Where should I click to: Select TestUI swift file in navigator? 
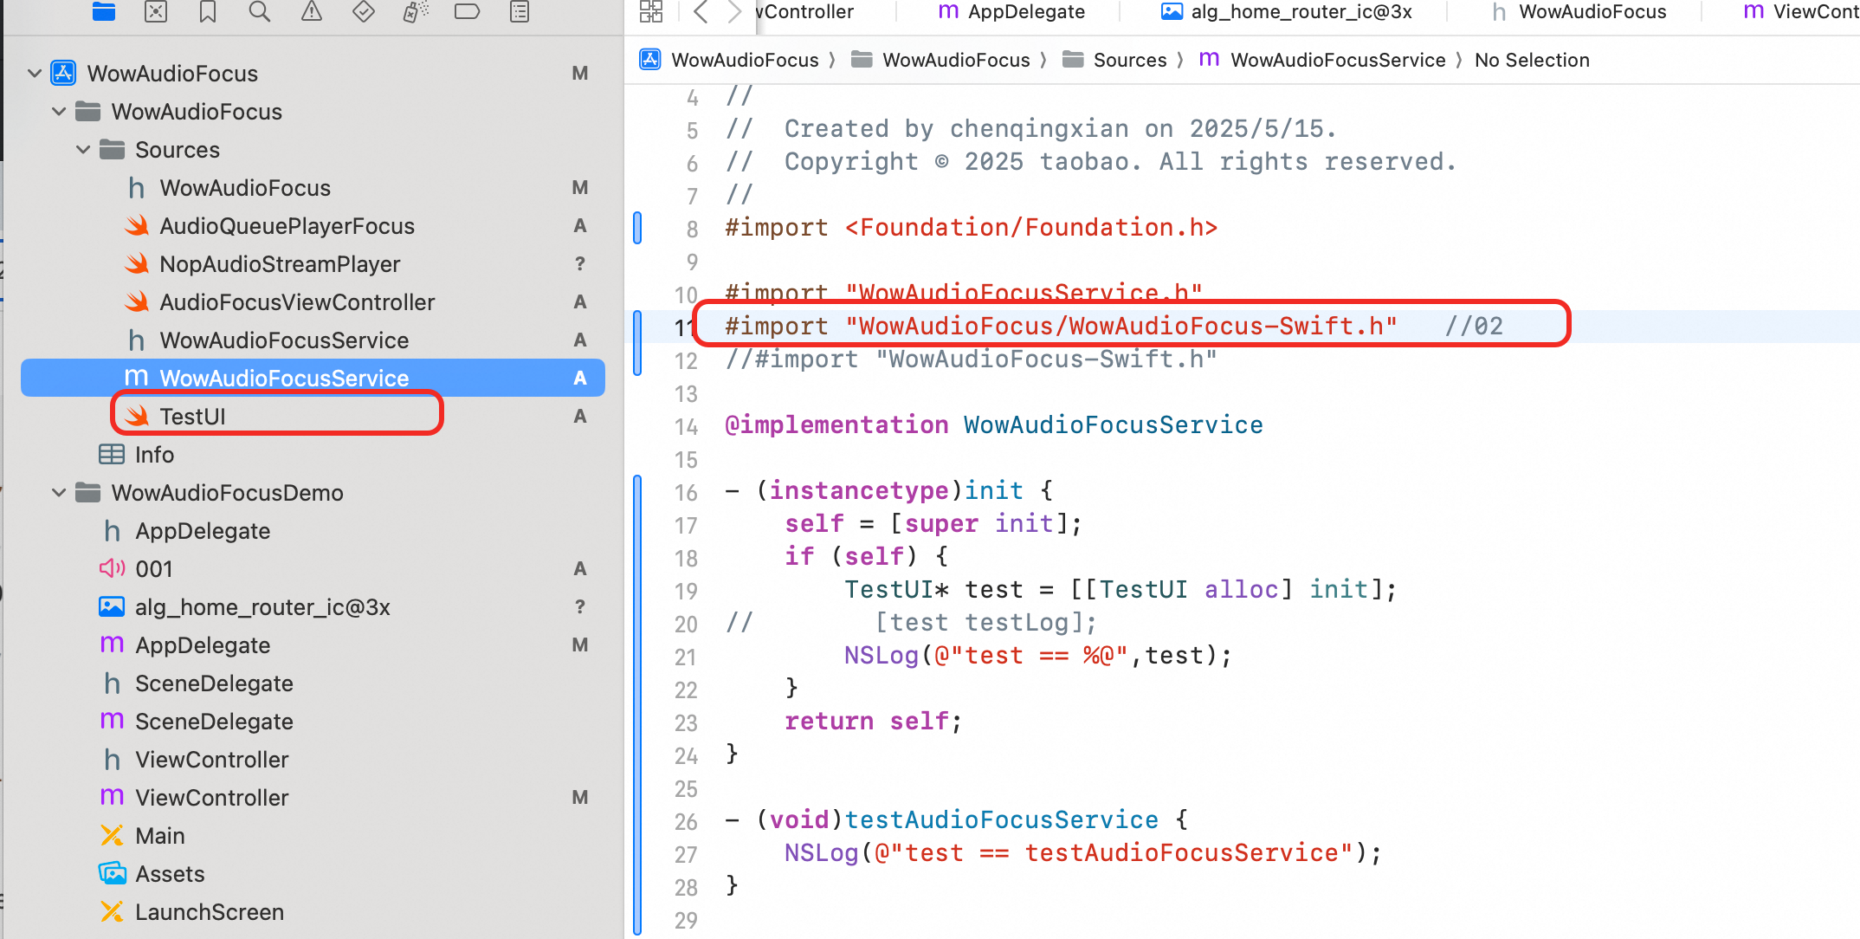(x=192, y=417)
